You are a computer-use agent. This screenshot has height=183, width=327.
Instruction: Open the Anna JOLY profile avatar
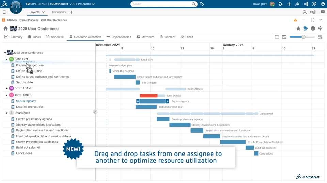(x=272, y=4)
